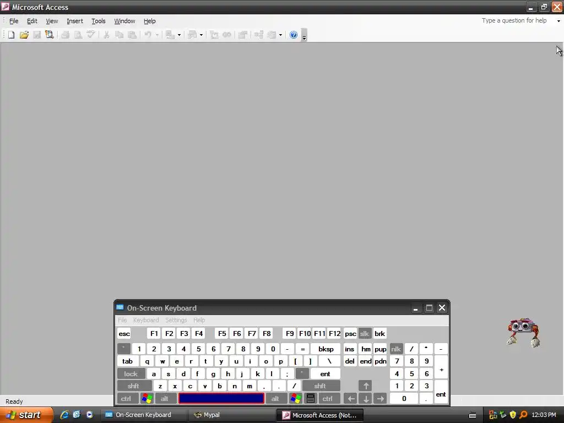Toggle the slk scroll lock key
The image size is (564, 423).
(365, 333)
